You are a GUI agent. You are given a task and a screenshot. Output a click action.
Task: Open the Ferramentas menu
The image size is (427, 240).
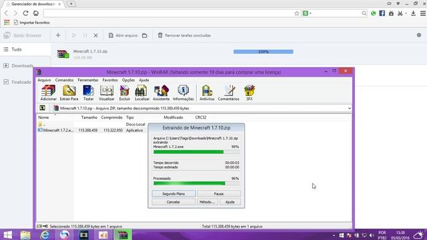pos(88,80)
